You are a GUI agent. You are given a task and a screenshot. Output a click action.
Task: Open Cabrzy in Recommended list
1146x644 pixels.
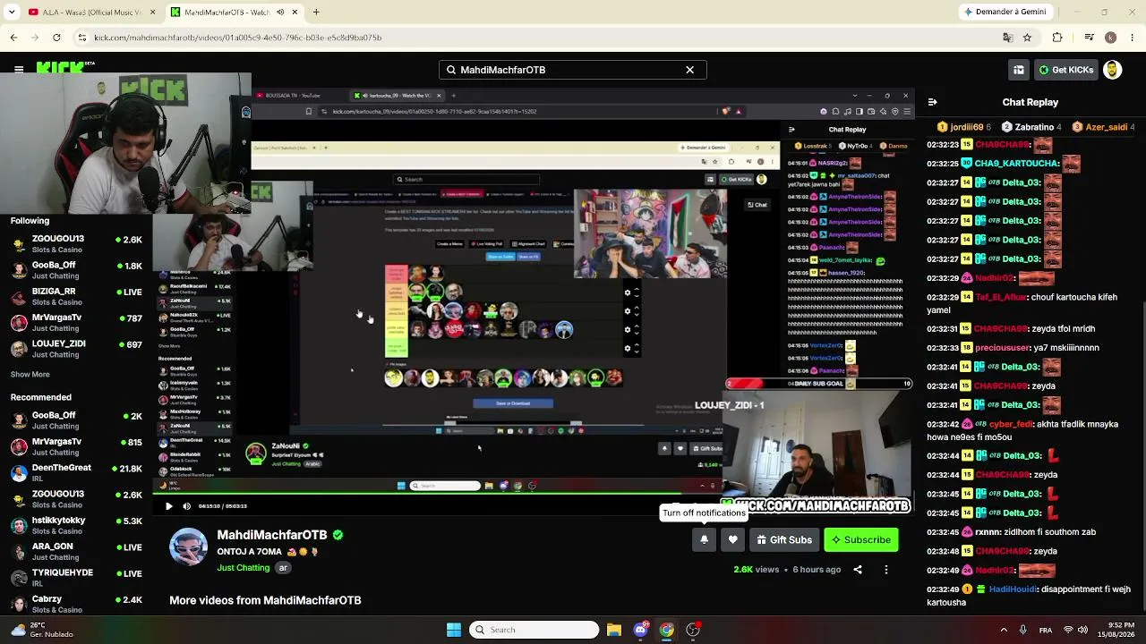point(76,604)
